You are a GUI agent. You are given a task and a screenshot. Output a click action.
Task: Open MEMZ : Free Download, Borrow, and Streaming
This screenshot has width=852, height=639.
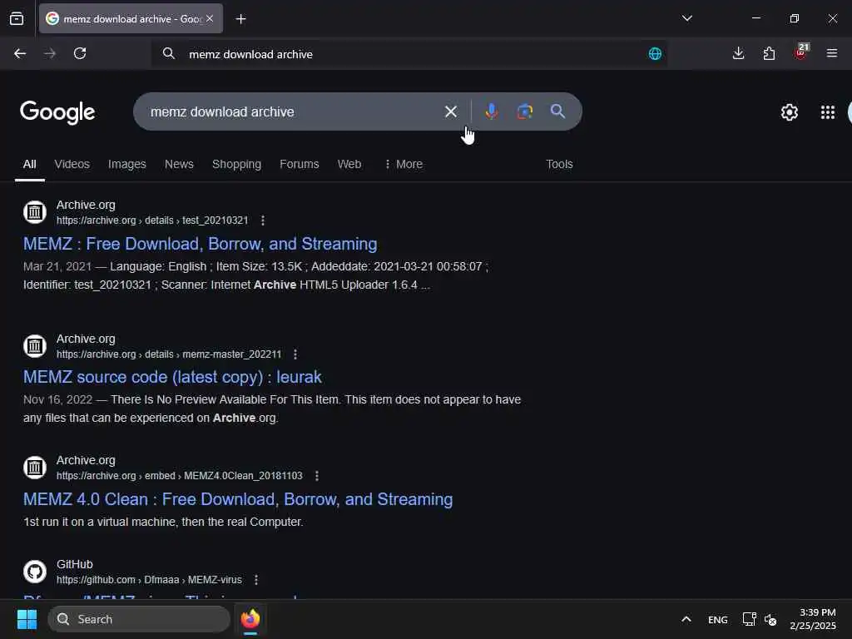200,244
